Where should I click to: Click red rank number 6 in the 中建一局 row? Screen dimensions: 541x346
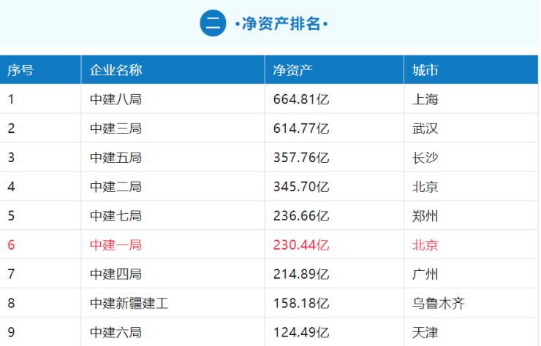coord(11,245)
